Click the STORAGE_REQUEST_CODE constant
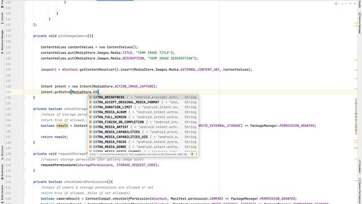 [136, 165]
